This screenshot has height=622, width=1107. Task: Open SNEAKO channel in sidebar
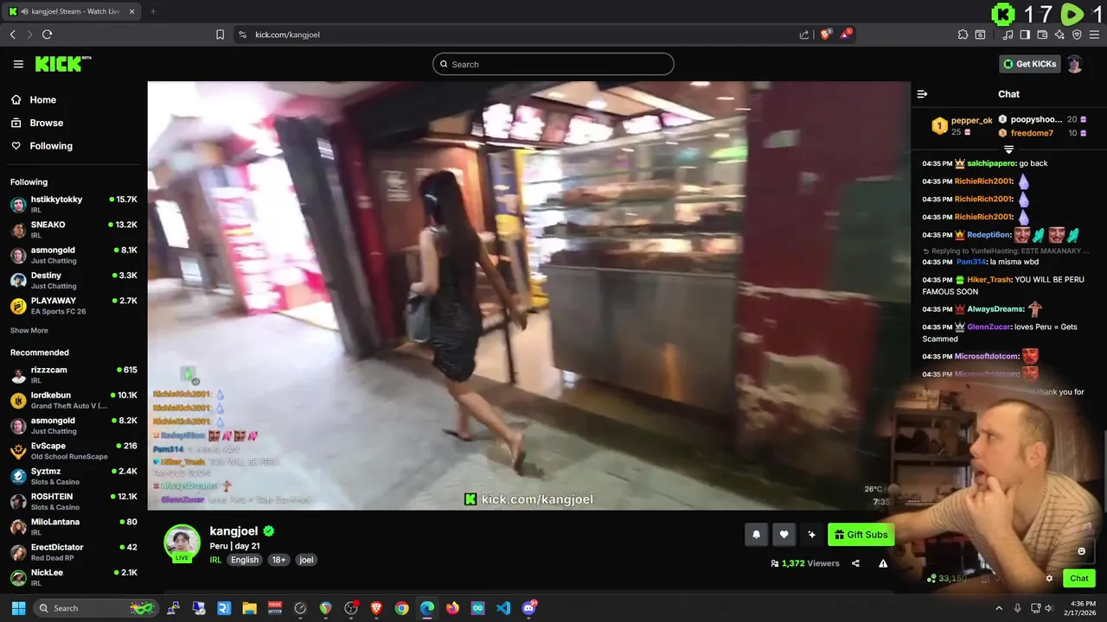[x=74, y=230]
